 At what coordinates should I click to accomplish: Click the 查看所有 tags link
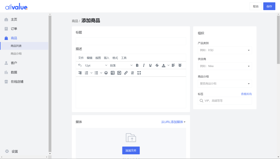[x=246, y=94]
